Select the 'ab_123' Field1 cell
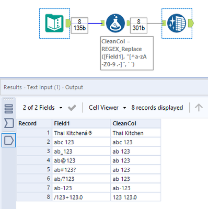Screen dimensions: 208x209 point(82,152)
